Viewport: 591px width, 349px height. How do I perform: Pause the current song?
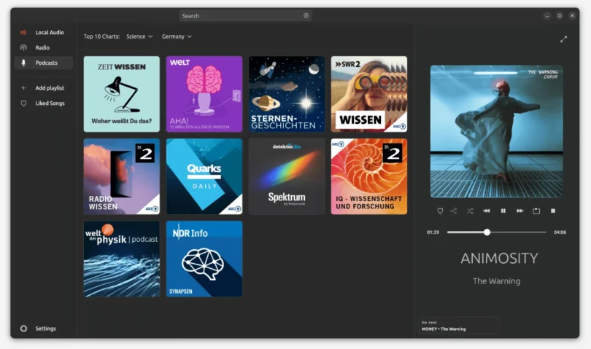tap(503, 211)
